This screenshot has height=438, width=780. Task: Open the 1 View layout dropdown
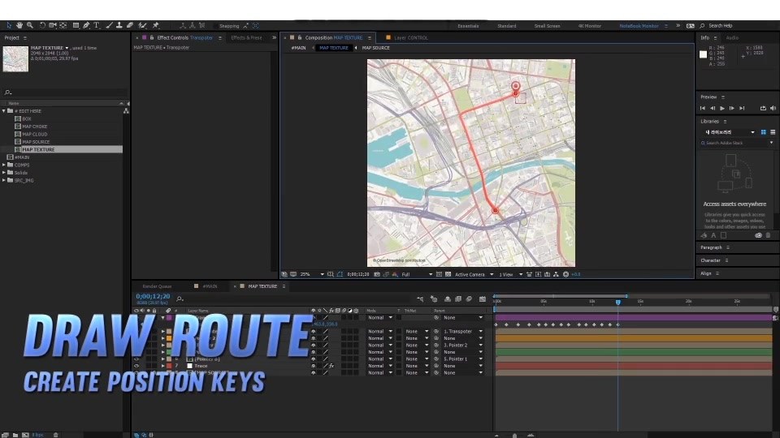[511, 274]
